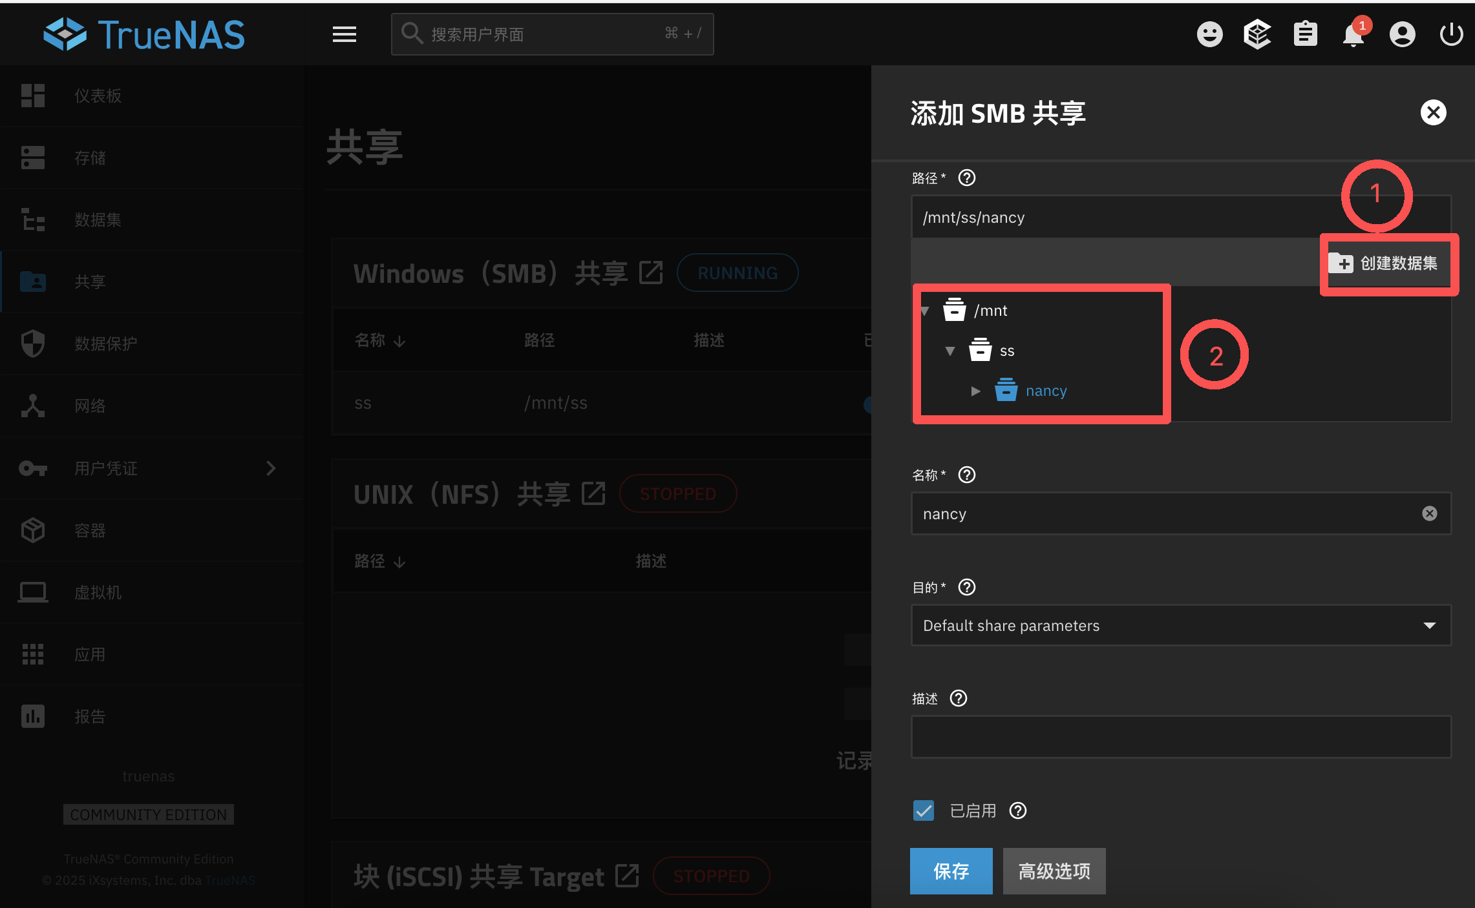This screenshot has width=1475, height=908.
Task: Click the 描述 input field
Action: pyautogui.click(x=1181, y=737)
